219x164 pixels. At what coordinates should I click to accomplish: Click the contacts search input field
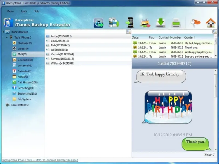click(x=85, y=31)
